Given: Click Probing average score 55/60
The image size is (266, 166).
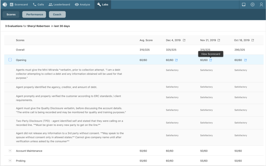Looking at the screenshot, I should coord(143,161).
